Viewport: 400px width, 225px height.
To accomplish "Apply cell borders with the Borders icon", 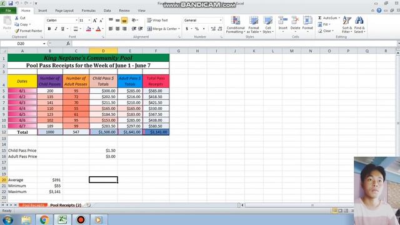I will tap(76, 29).
